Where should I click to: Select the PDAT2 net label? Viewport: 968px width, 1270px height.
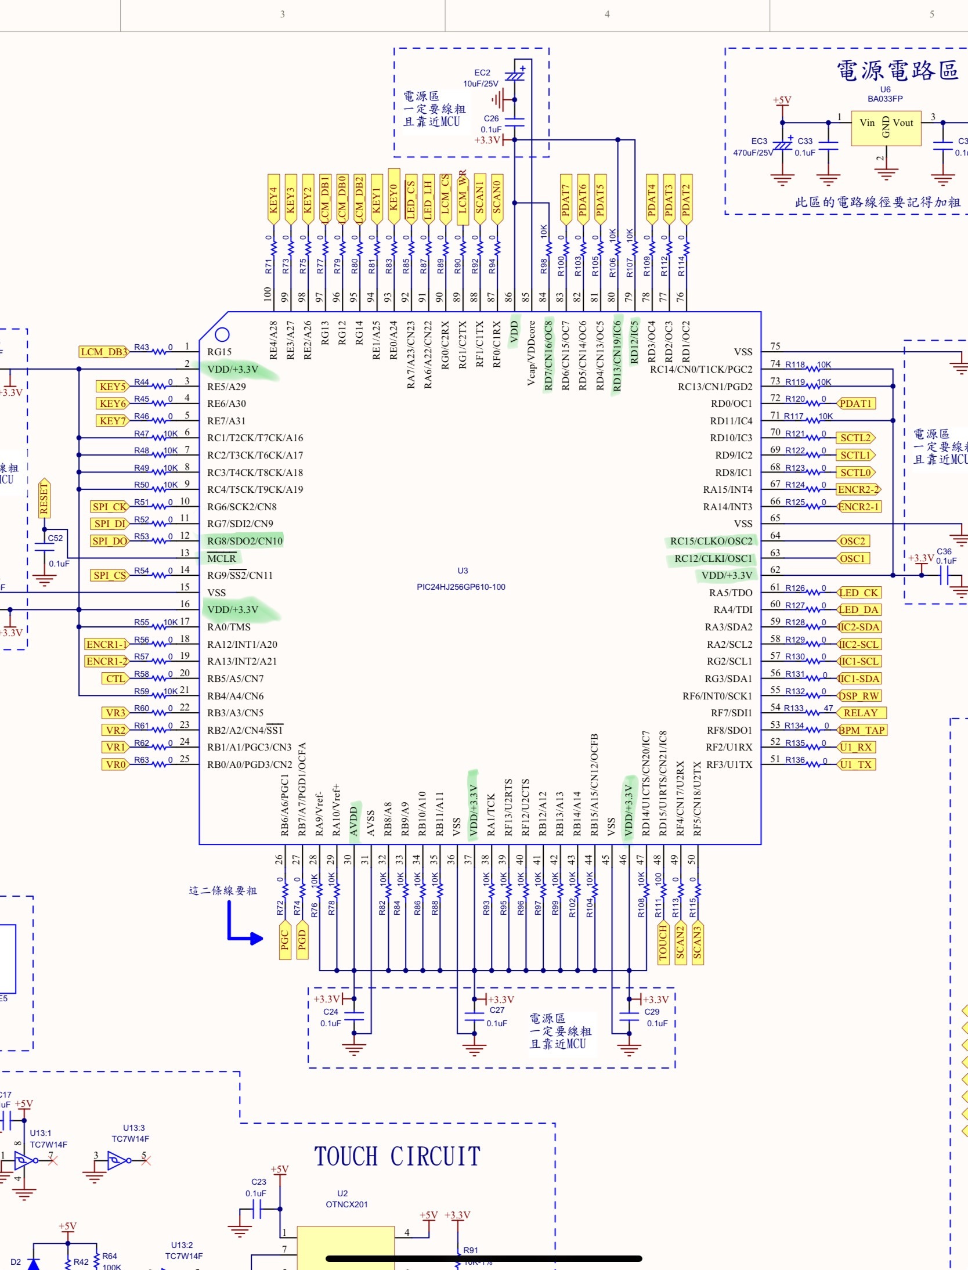coord(686,200)
